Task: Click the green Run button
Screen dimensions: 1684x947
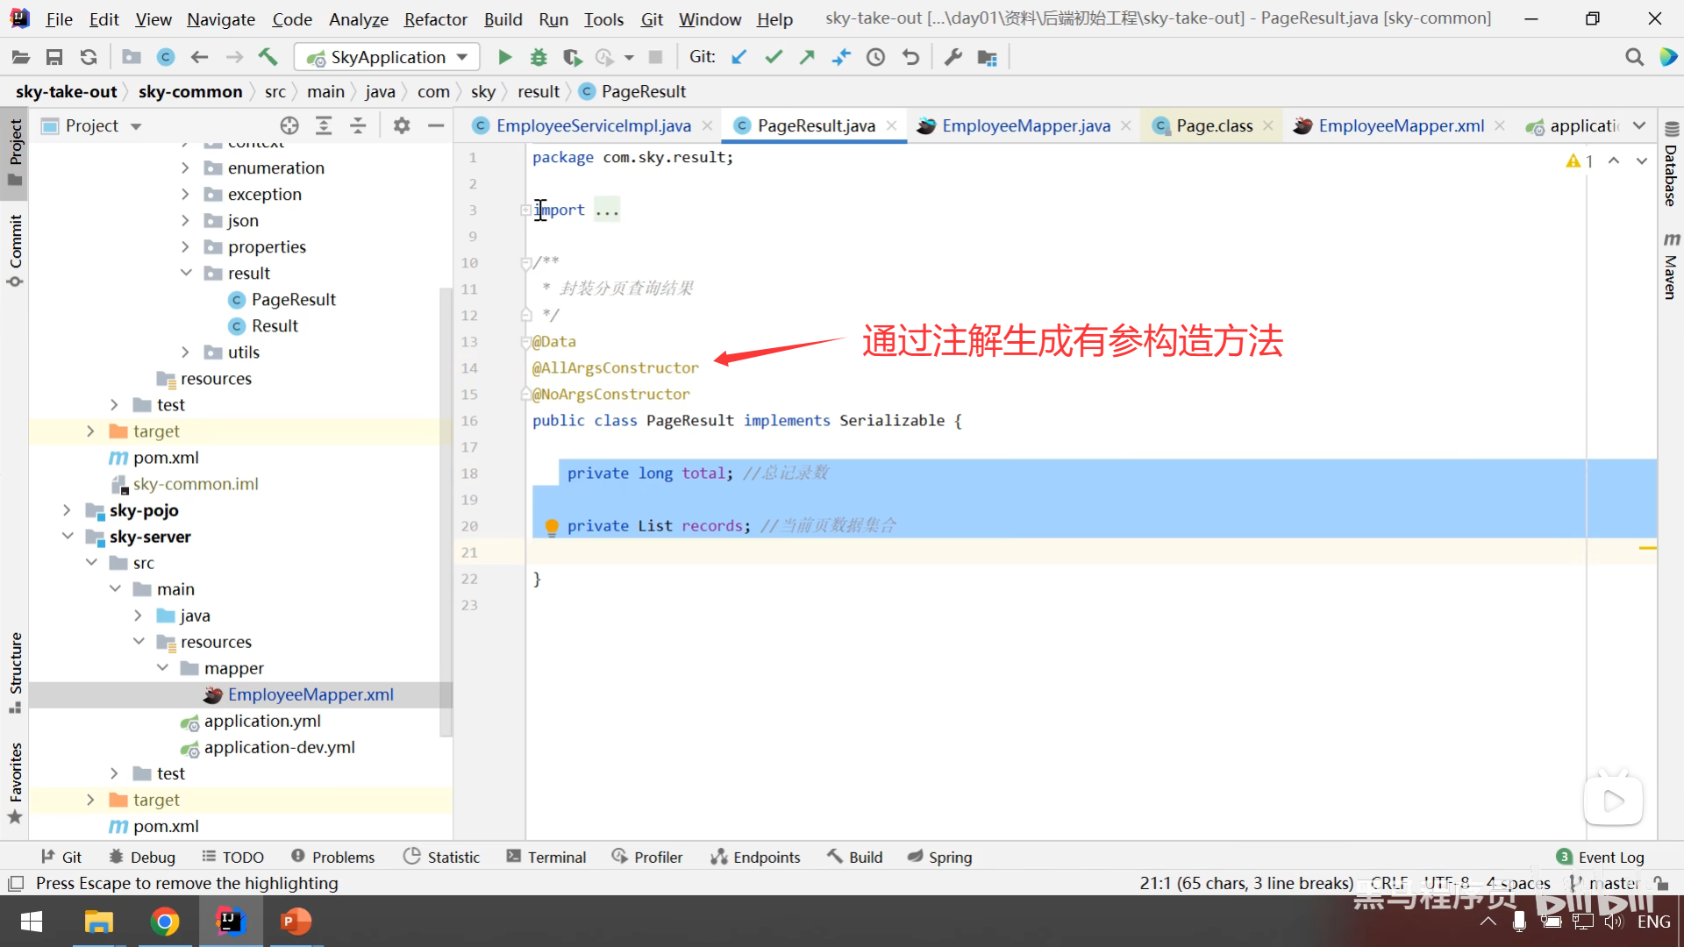Action: pyautogui.click(x=504, y=58)
